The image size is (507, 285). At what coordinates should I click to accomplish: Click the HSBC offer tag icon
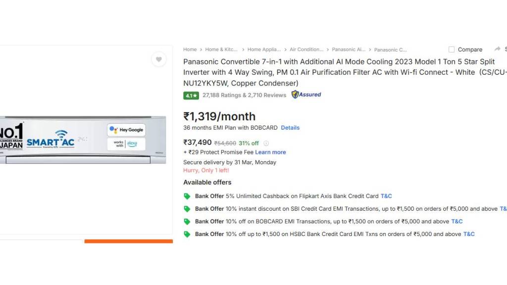pyautogui.click(x=187, y=234)
